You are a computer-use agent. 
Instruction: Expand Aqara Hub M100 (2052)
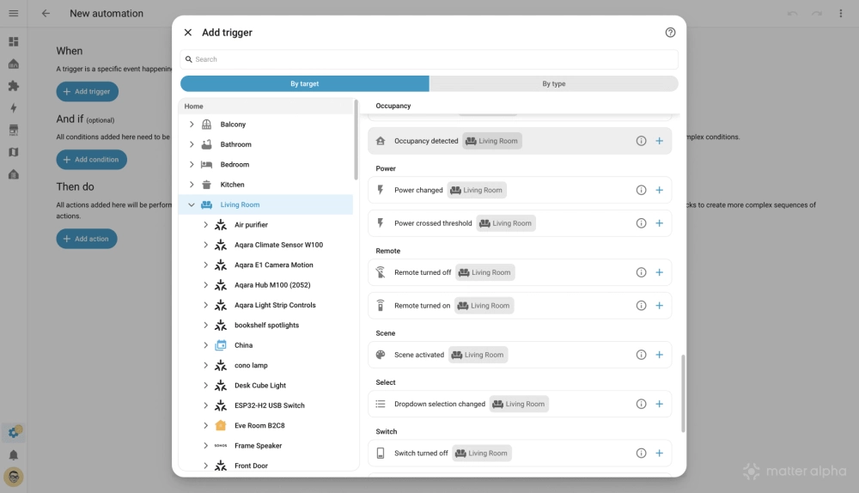coord(205,285)
